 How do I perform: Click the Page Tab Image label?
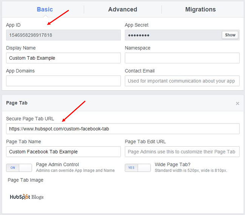(x=25, y=180)
